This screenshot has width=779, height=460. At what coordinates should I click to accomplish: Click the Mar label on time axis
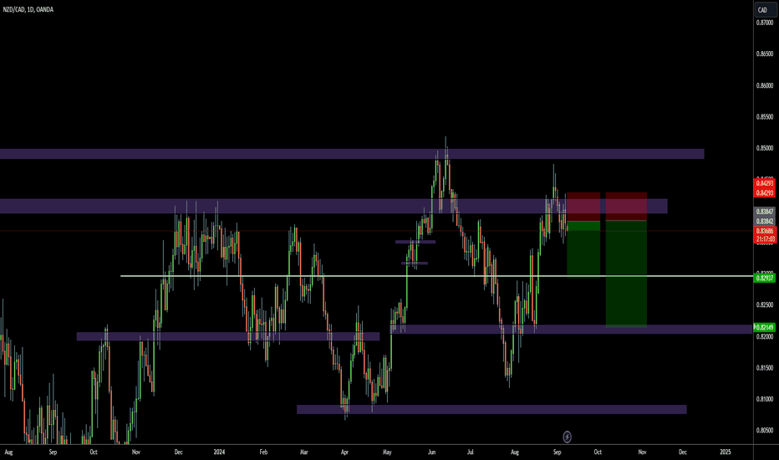pos(304,452)
